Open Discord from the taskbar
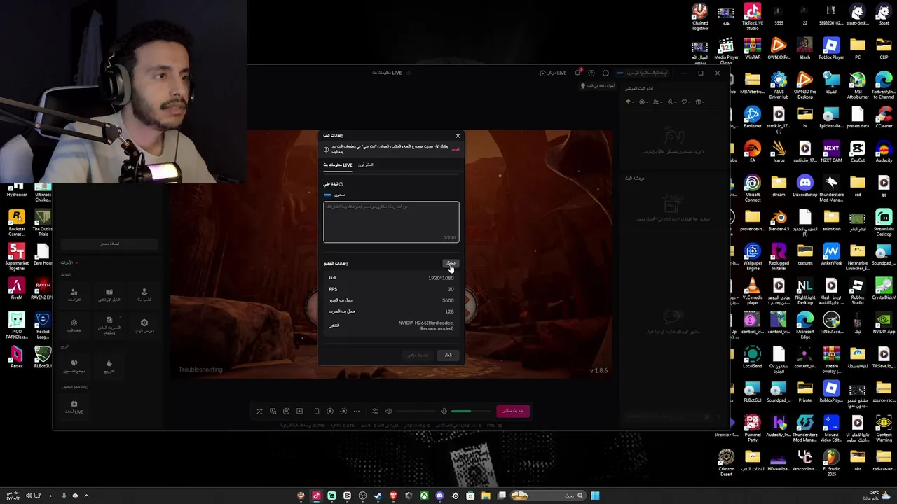The width and height of the screenshot is (897, 504). pos(439,496)
